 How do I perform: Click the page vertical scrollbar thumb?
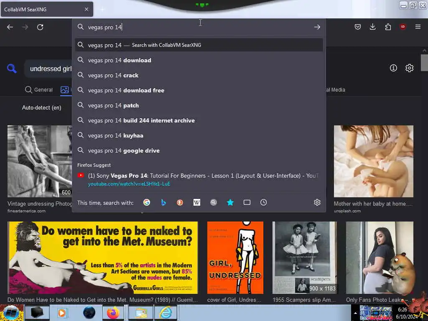point(424,63)
